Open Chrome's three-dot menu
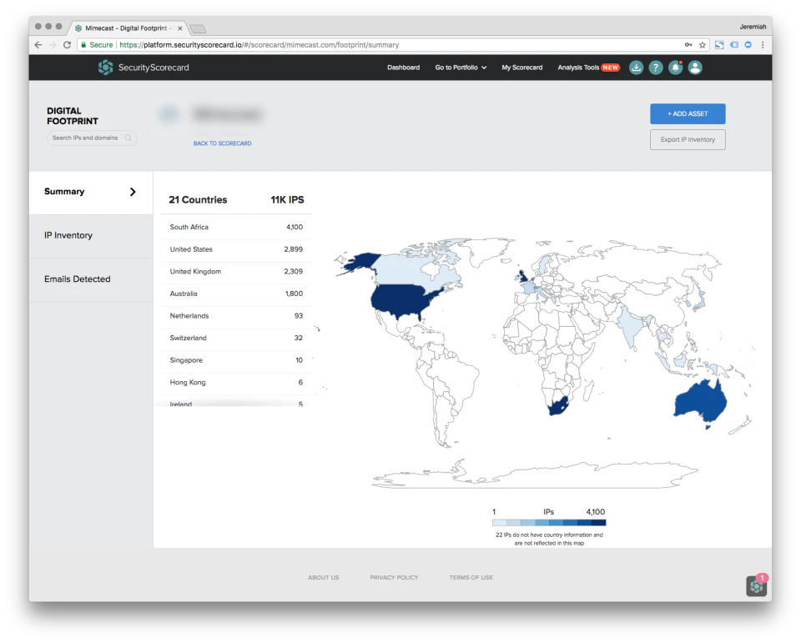The width and height of the screenshot is (801, 643). coord(764,44)
